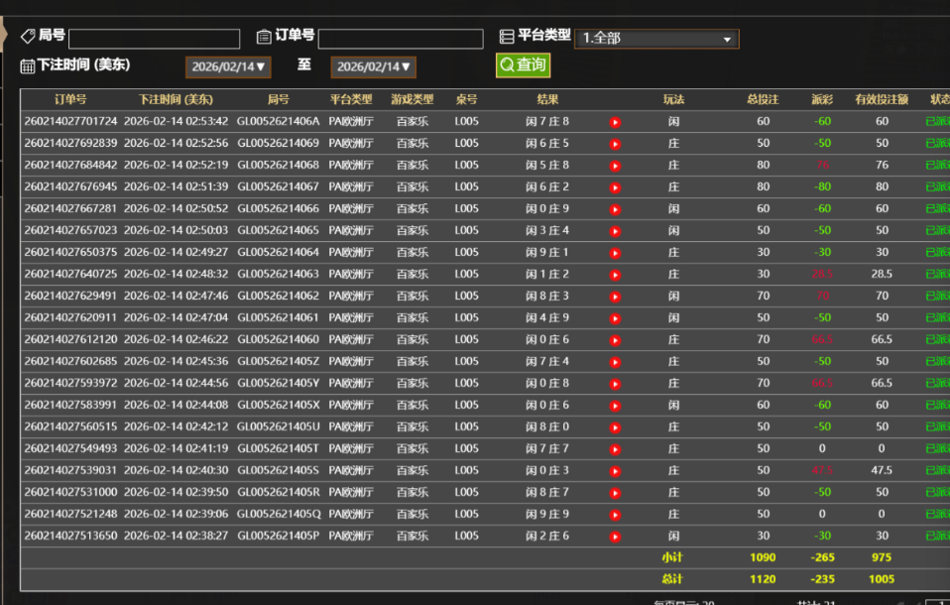Screen dimensions: 950x605
Task: Select order row 260214027513650
Action: 70,537
